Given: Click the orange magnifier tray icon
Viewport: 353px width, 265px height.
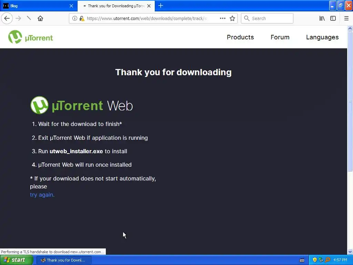Looking at the screenshot, I should [x=327, y=260].
